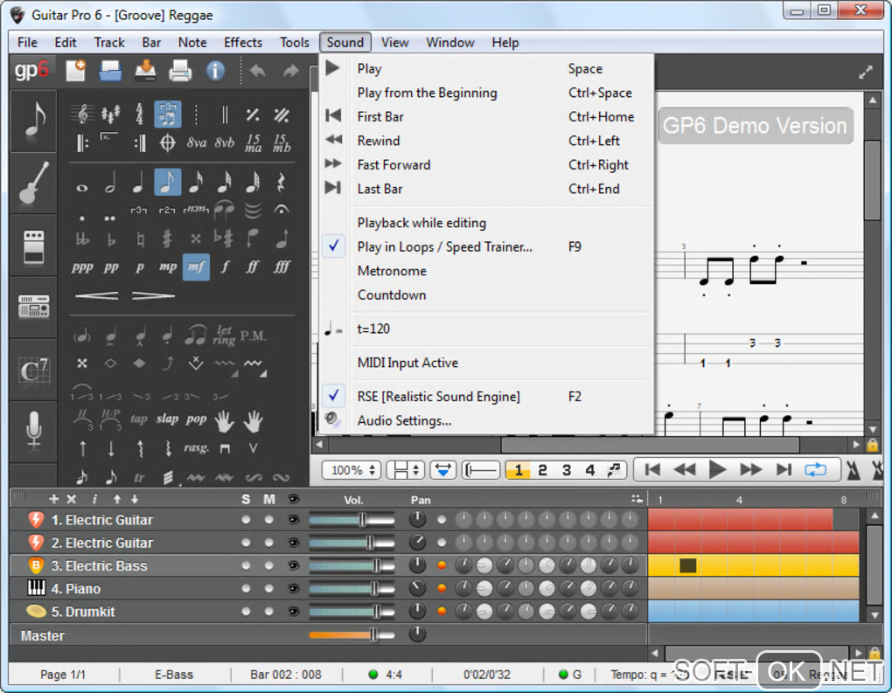The width and height of the screenshot is (892, 693).
Task: Select the 8va octave marking
Action: pos(197,142)
